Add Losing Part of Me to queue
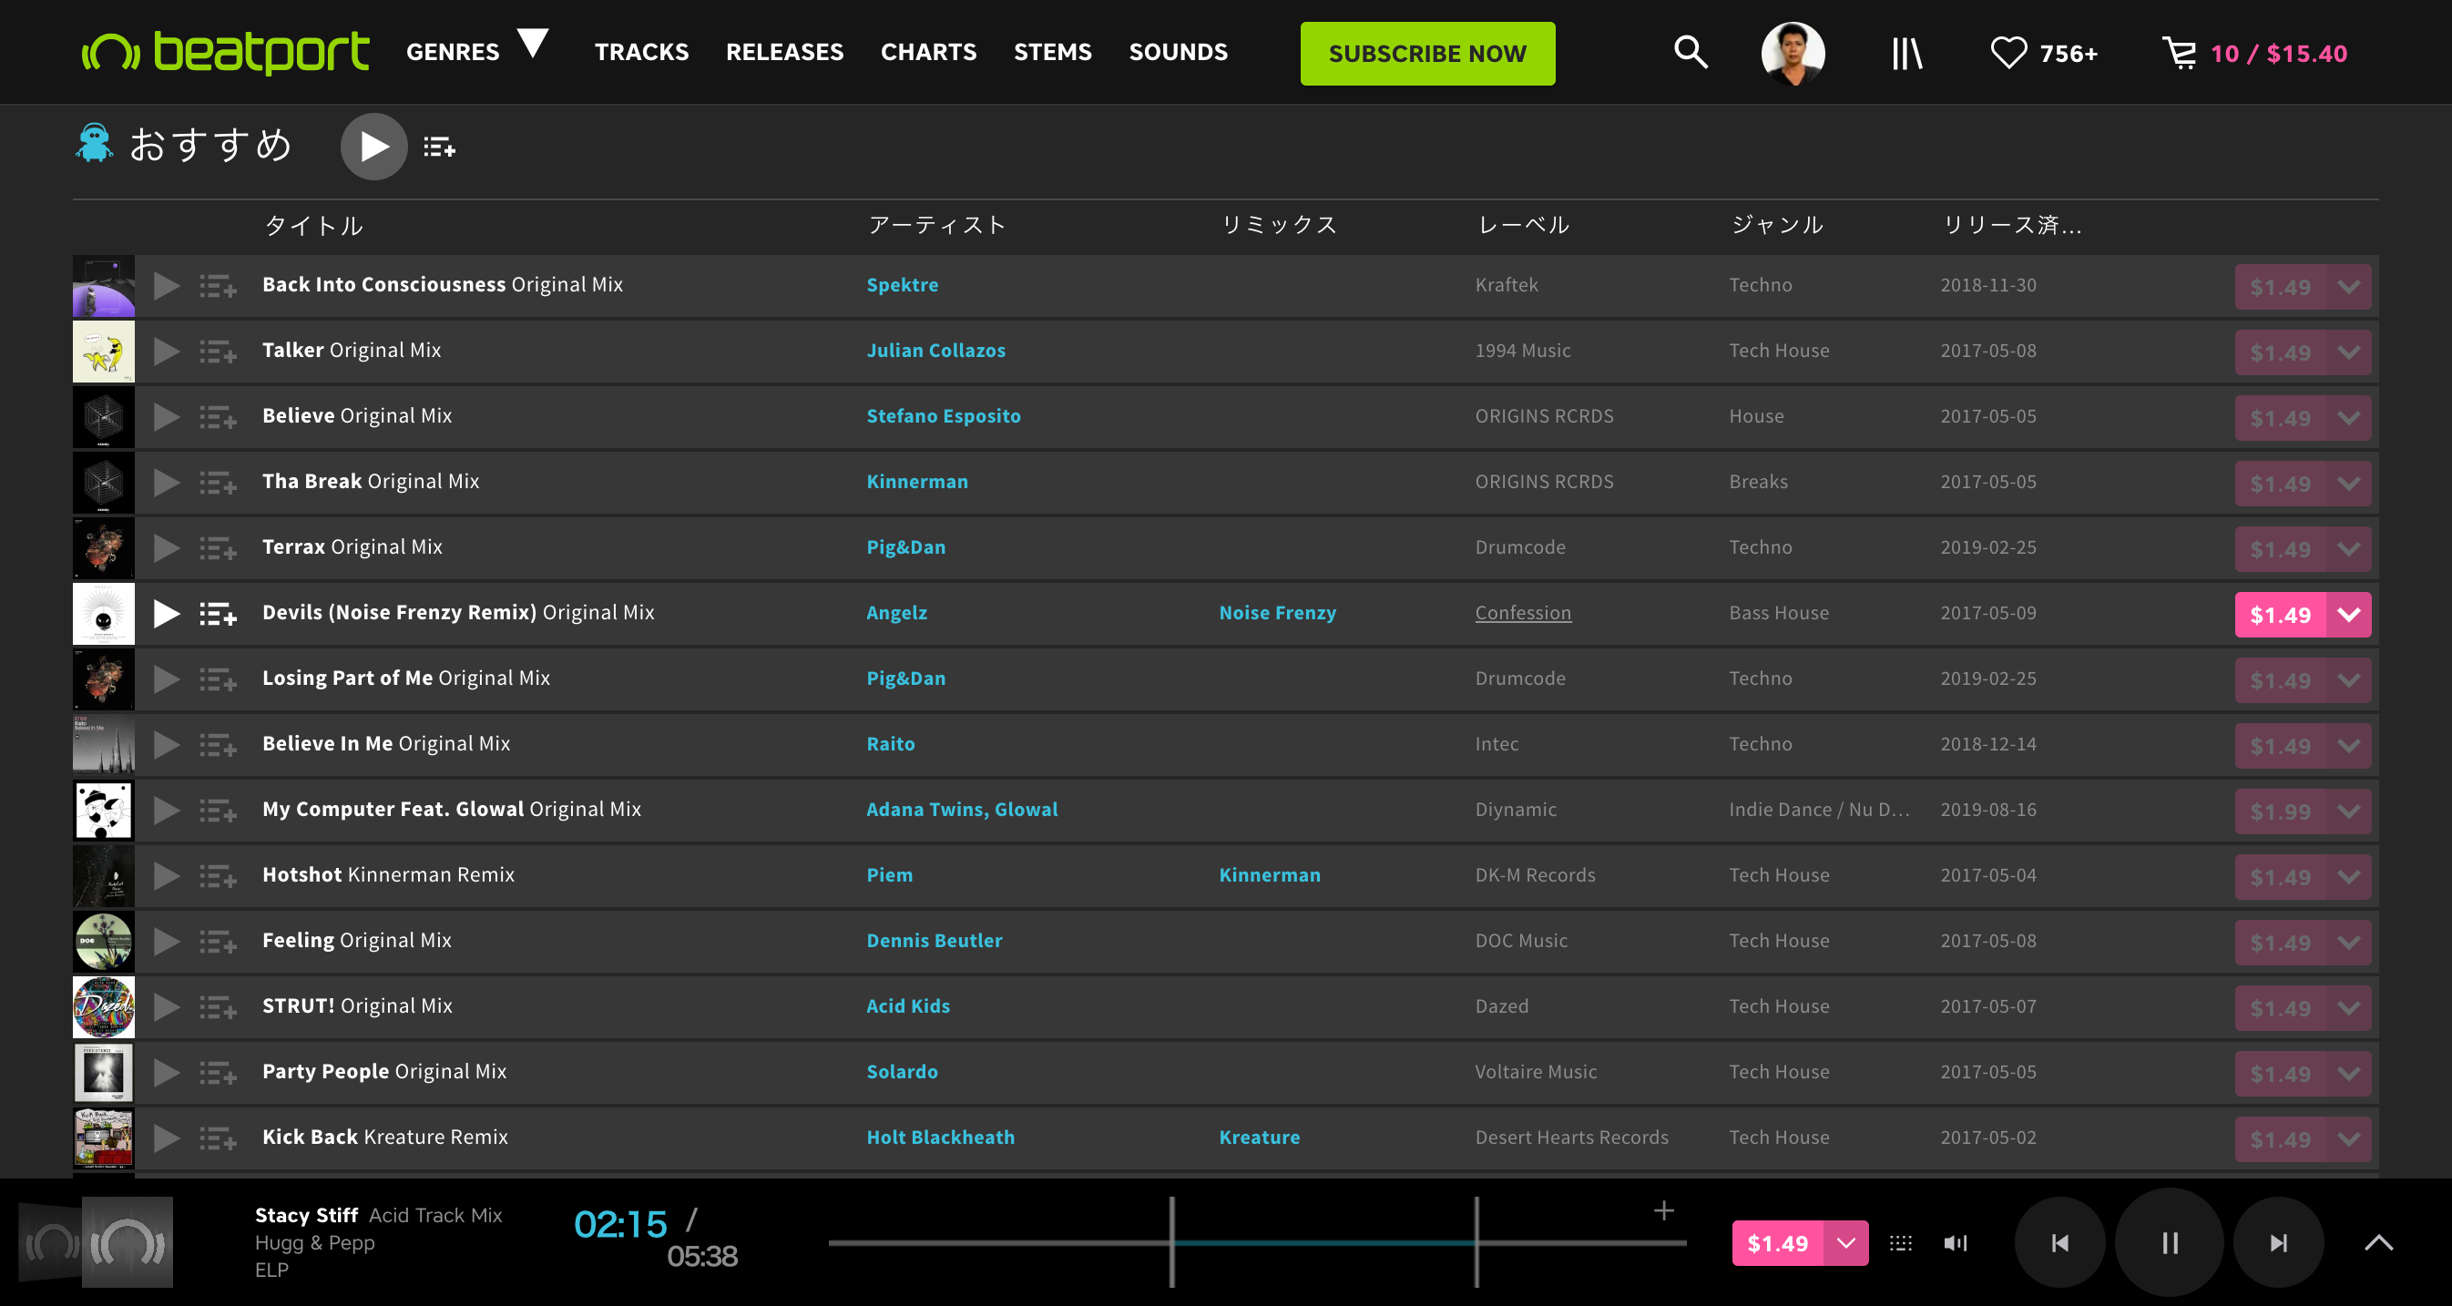Screen dimensions: 2452x1306 [x=218, y=679]
